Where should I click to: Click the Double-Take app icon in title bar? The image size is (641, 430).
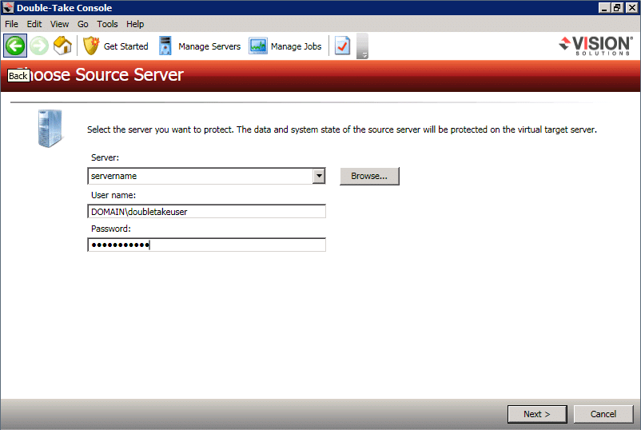tap(8, 8)
